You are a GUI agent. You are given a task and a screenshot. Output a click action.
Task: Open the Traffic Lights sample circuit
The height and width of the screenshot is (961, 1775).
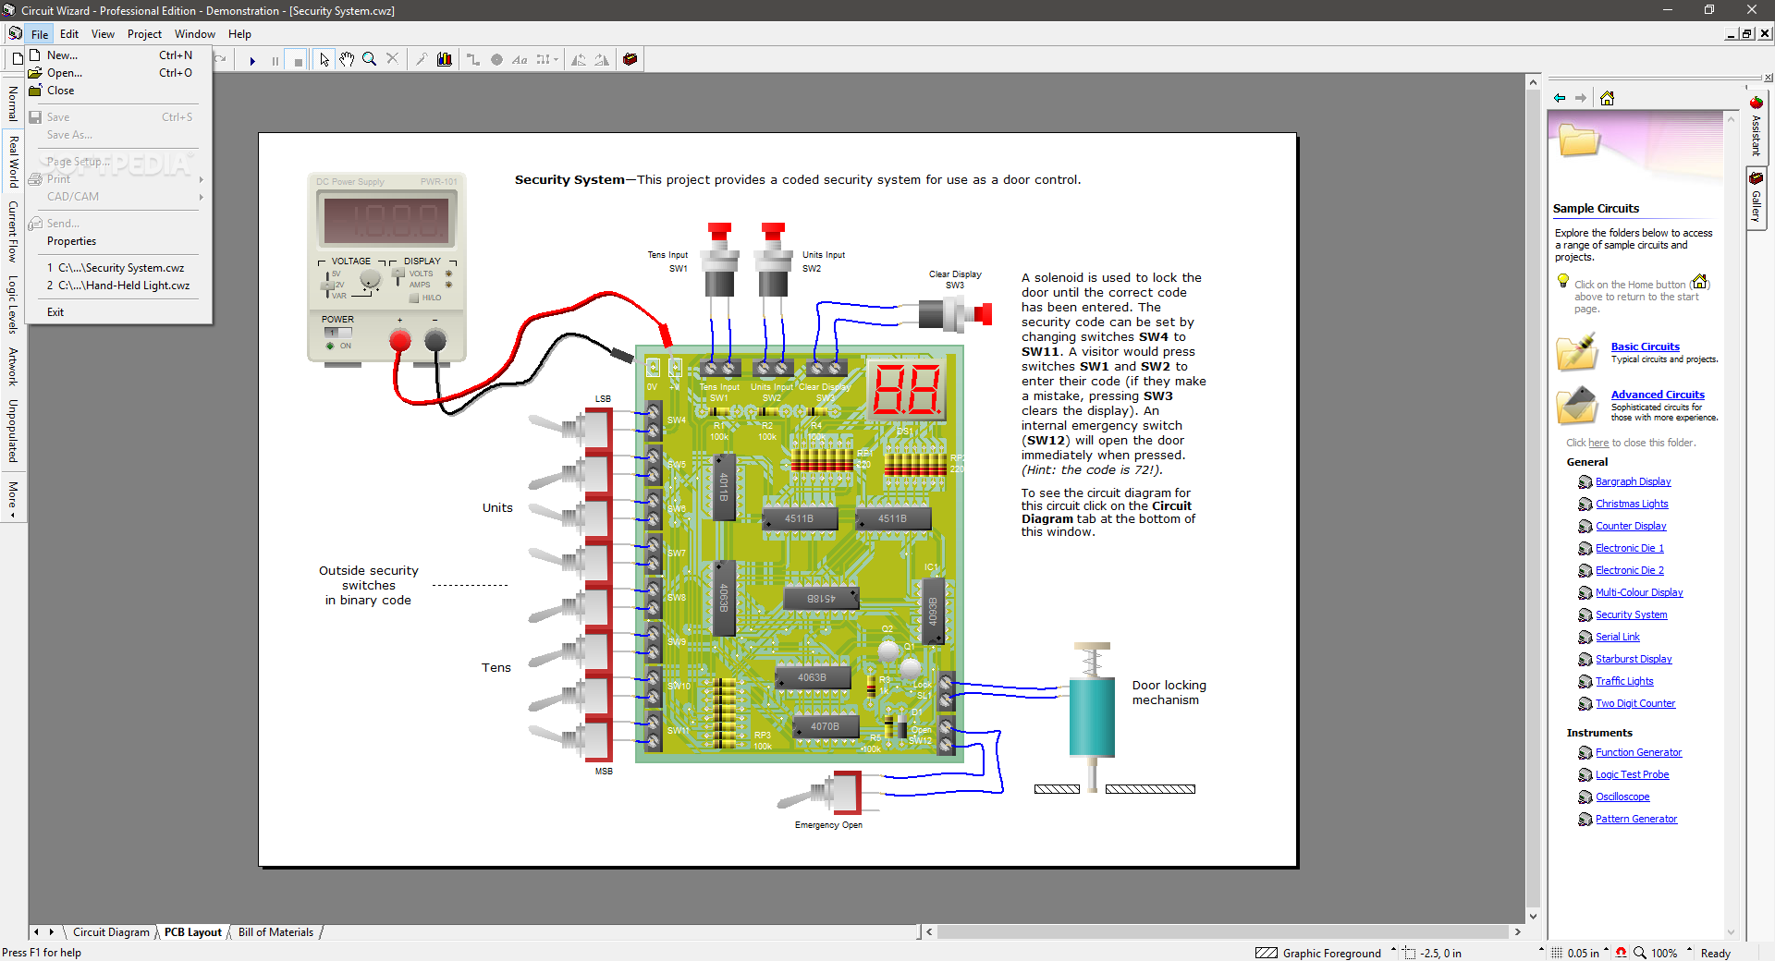[1624, 682]
